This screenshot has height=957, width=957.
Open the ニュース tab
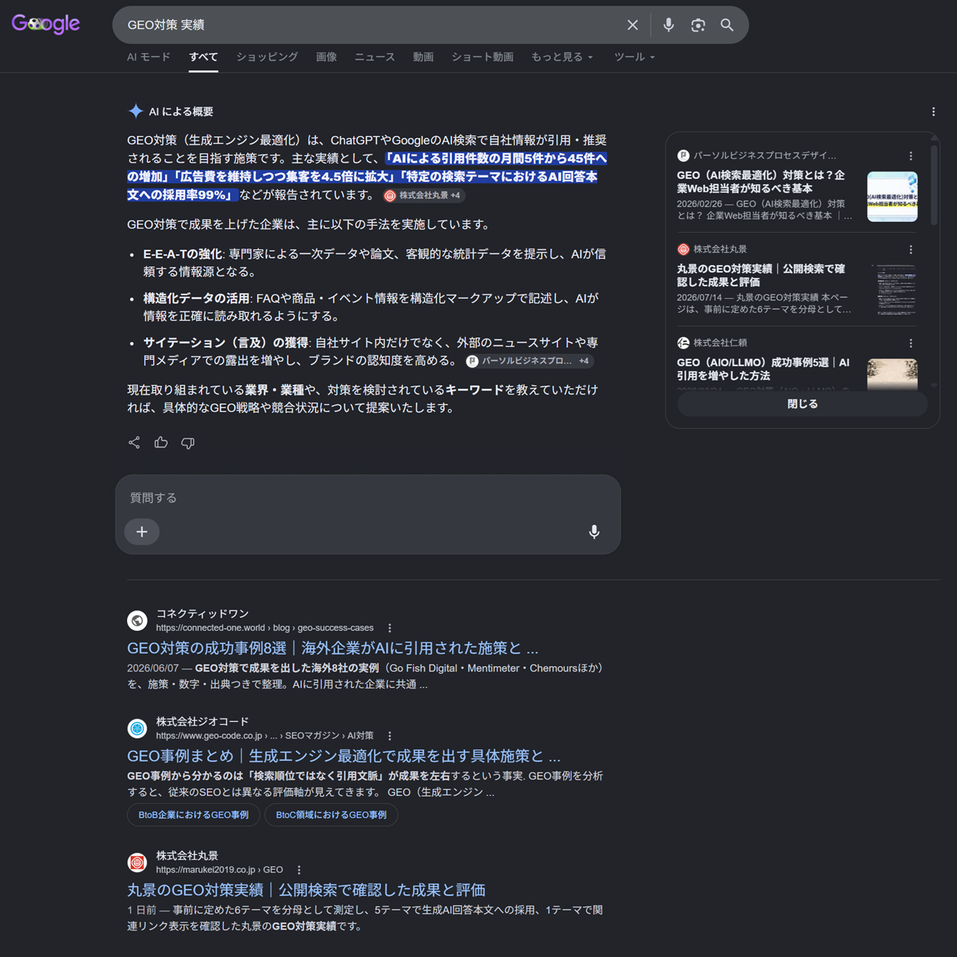(x=375, y=57)
